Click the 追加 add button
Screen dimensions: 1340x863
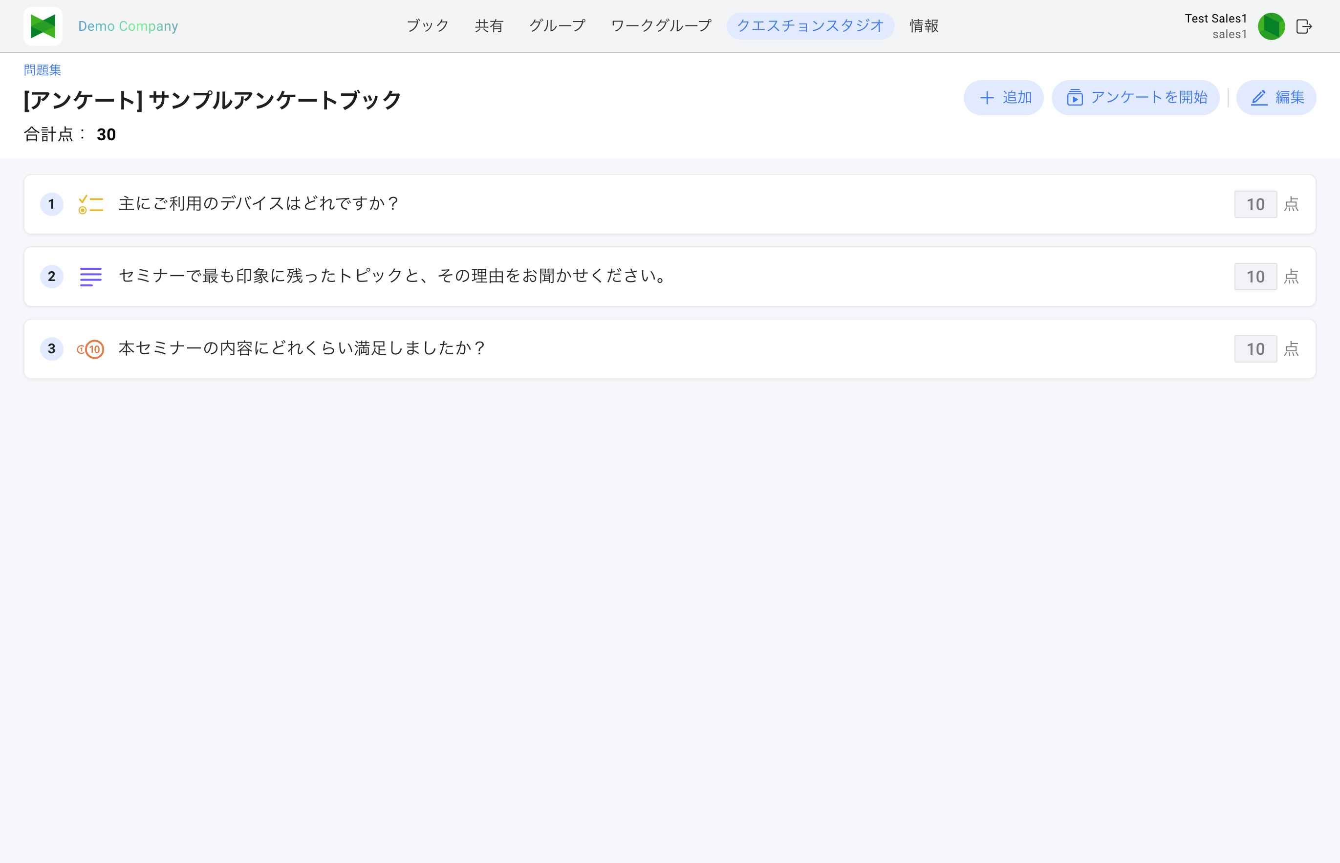(1003, 98)
